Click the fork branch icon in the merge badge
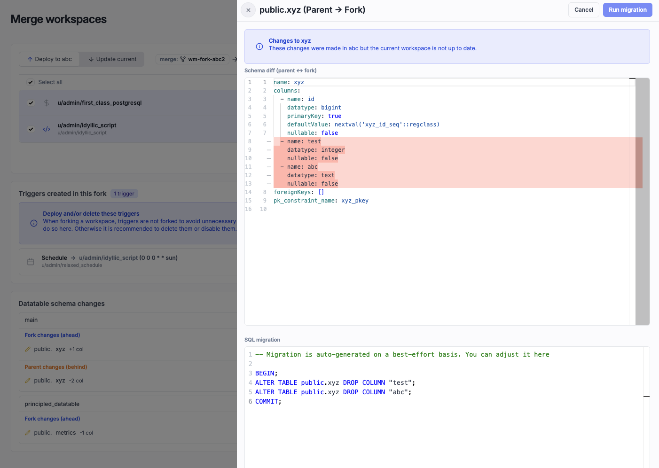This screenshot has width=659, height=468. (183, 59)
